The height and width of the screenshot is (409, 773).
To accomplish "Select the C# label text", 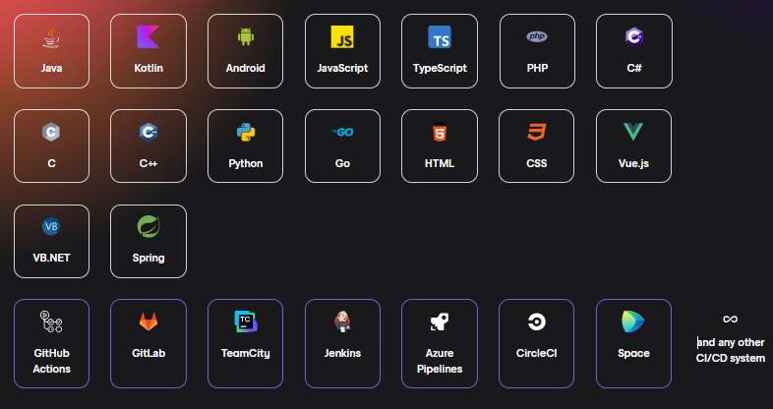I will point(634,68).
